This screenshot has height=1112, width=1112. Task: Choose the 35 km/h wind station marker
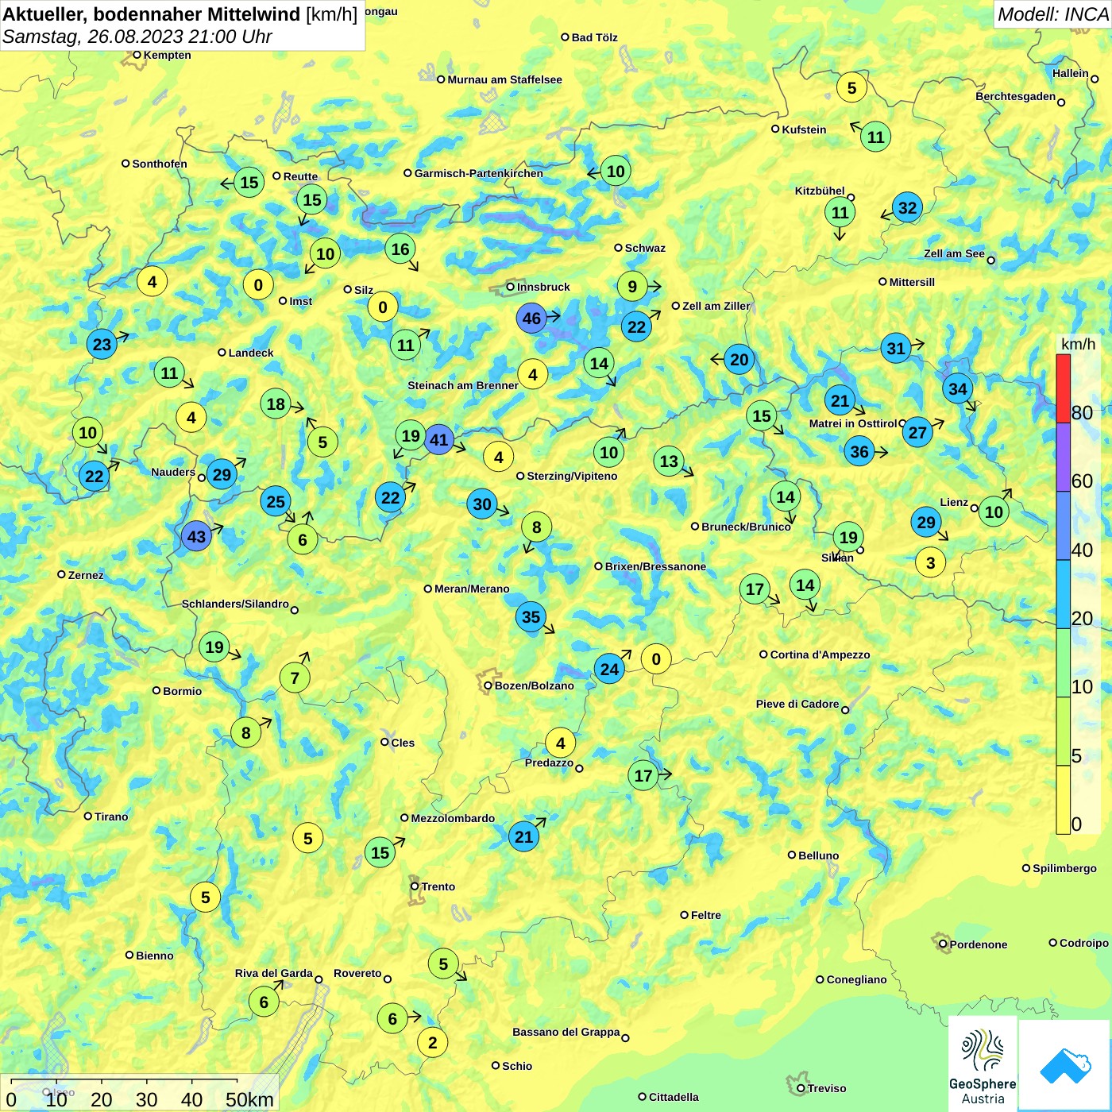(531, 616)
